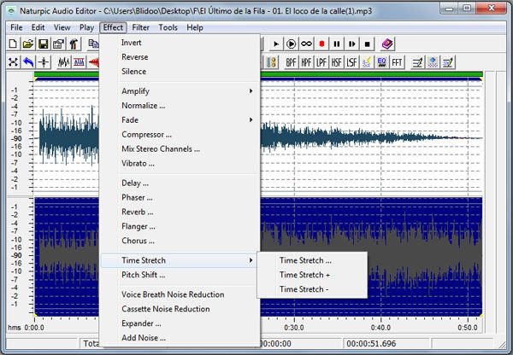The height and width of the screenshot is (355, 513).
Task: Click the black waveform effect icon
Action: click(x=63, y=62)
